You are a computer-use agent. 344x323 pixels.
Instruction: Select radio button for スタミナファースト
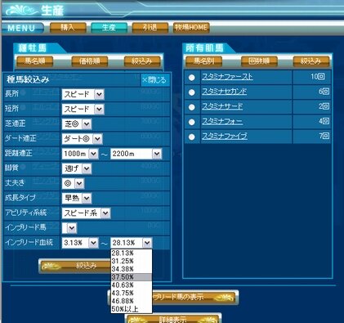(x=192, y=78)
